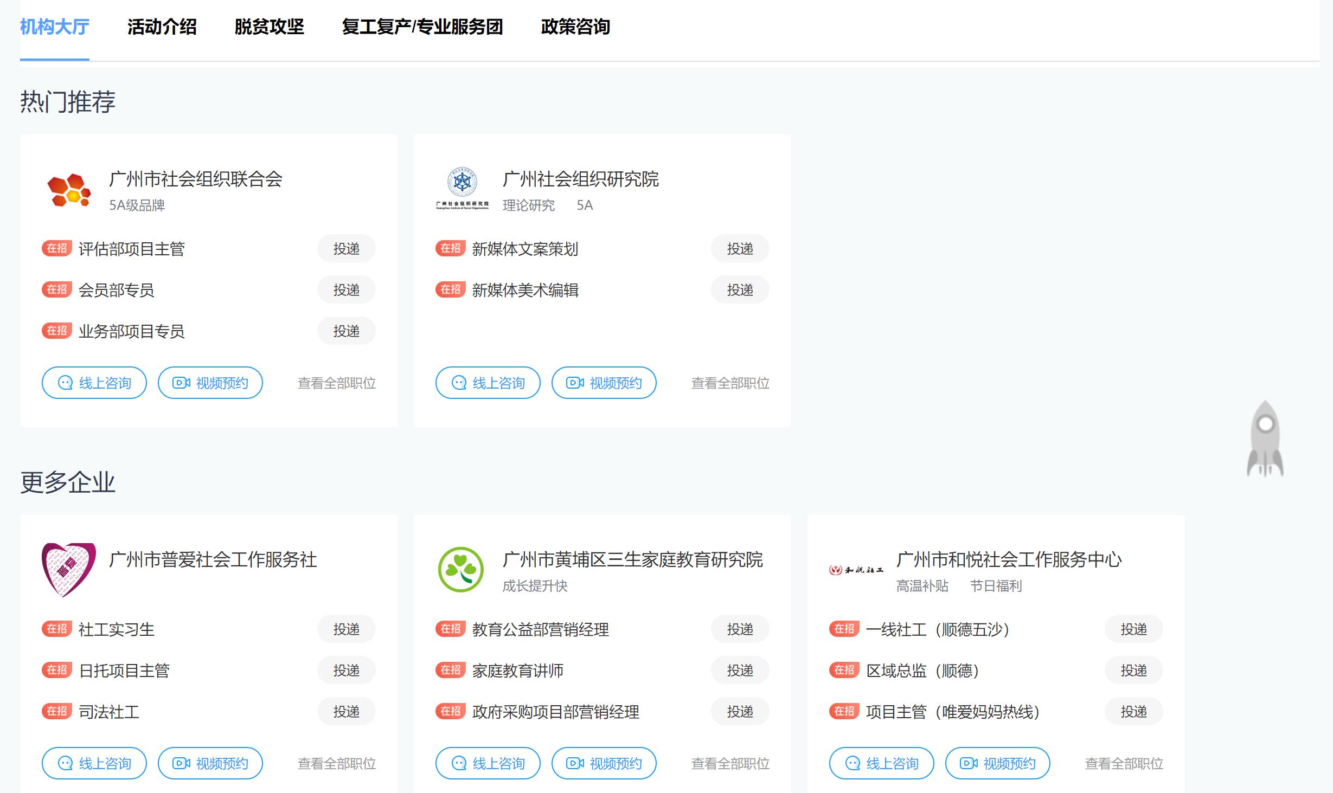The height and width of the screenshot is (793, 1333).
Task: Book 视频预约 with 广州市社会组织联合会
Action: click(210, 383)
